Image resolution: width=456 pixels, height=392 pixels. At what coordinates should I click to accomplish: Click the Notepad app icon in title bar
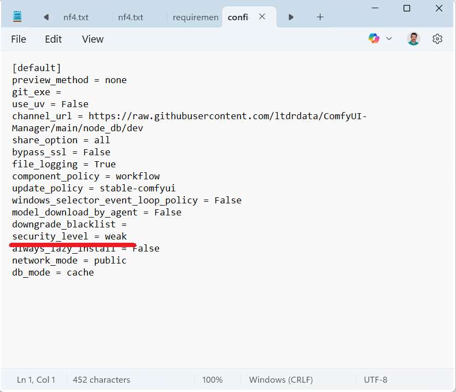click(17, 17)
